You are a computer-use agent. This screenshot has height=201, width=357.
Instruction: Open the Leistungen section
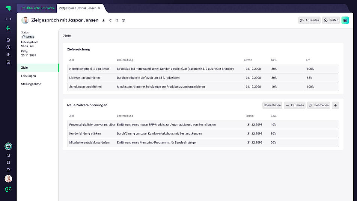(x=29, y=76)
